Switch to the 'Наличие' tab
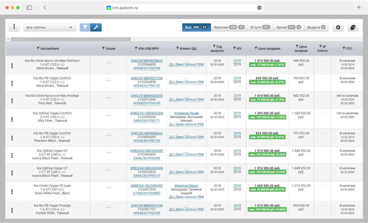This screenshot has width=368, height=223. 229,27
